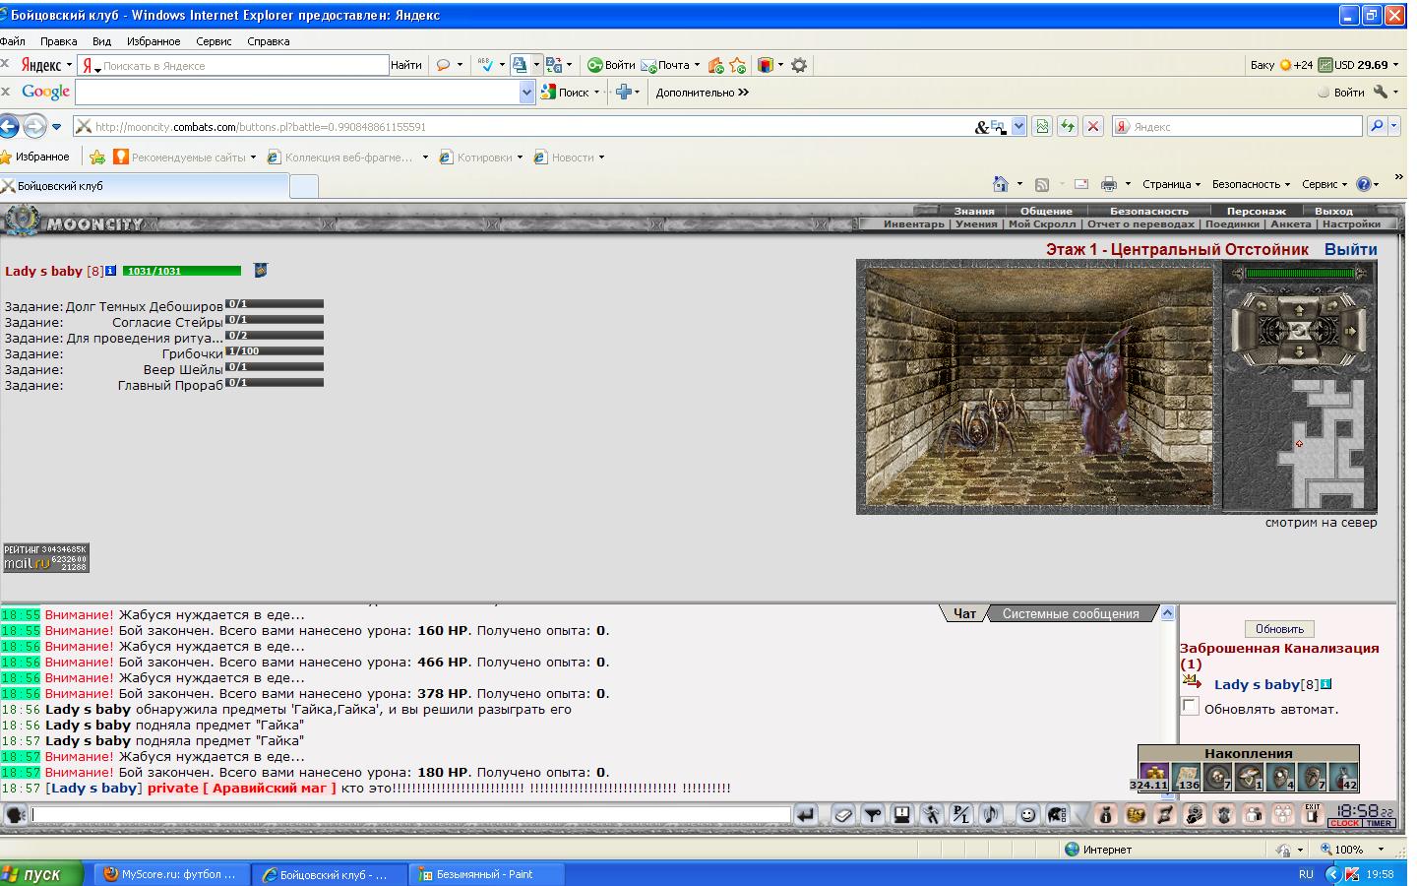Image resolution: width=1417 pixels, height=886 pixels.
Task: Click the Google toolbar wrench icon
Action: 1382,92
